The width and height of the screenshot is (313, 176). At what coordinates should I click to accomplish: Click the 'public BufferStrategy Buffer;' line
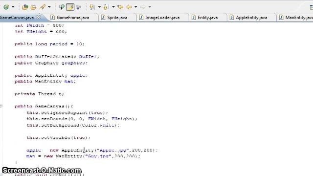click(57, 57)
